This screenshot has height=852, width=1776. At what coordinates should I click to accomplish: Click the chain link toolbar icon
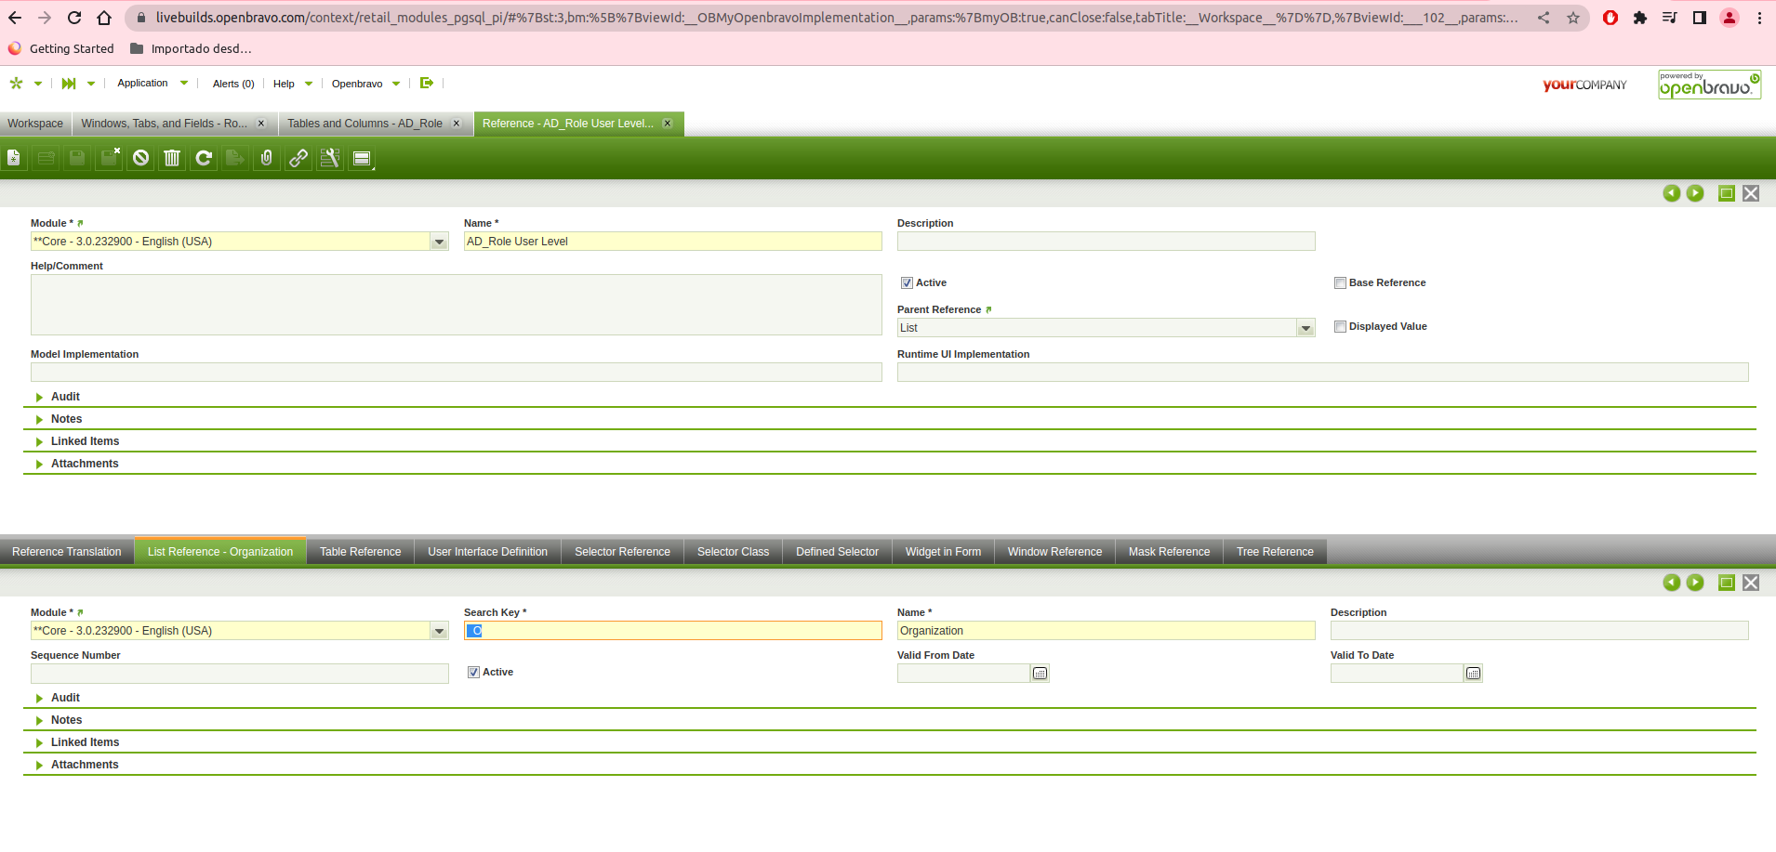tap(298, 158)
